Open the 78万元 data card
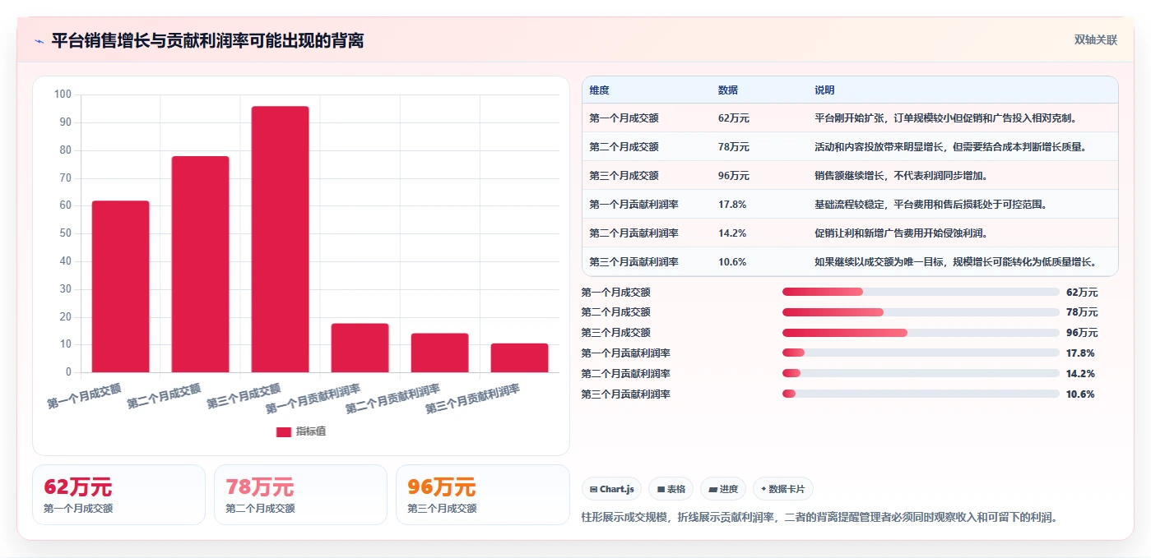The height and width of the screenshot is (558, 1151). (300, 495)
